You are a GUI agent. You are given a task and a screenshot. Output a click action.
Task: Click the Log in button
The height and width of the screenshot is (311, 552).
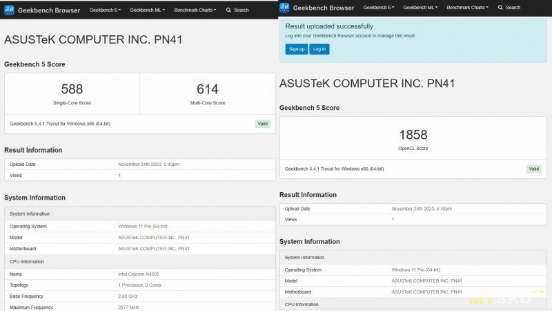319,49
